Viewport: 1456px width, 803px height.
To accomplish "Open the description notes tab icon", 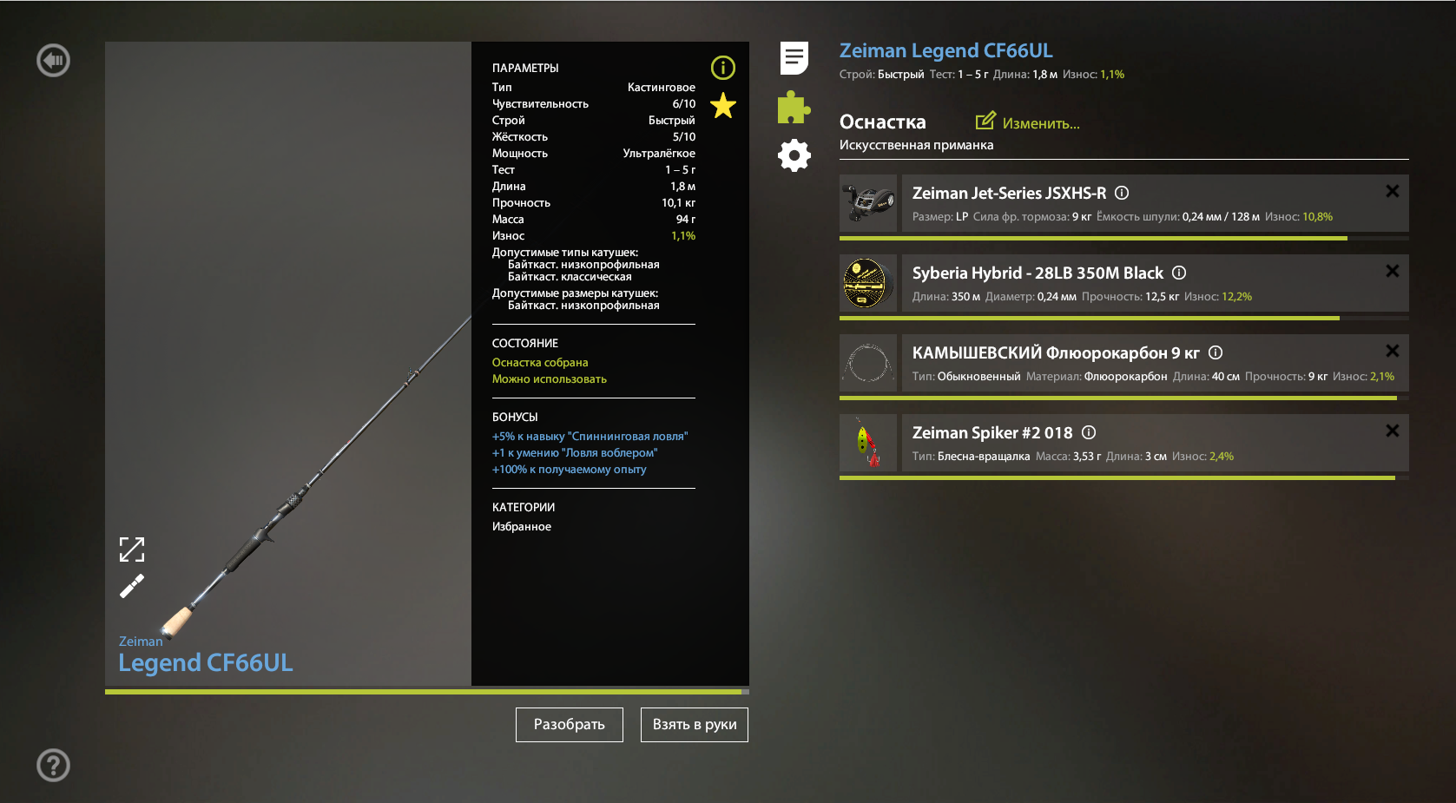I will click(794, 58).
